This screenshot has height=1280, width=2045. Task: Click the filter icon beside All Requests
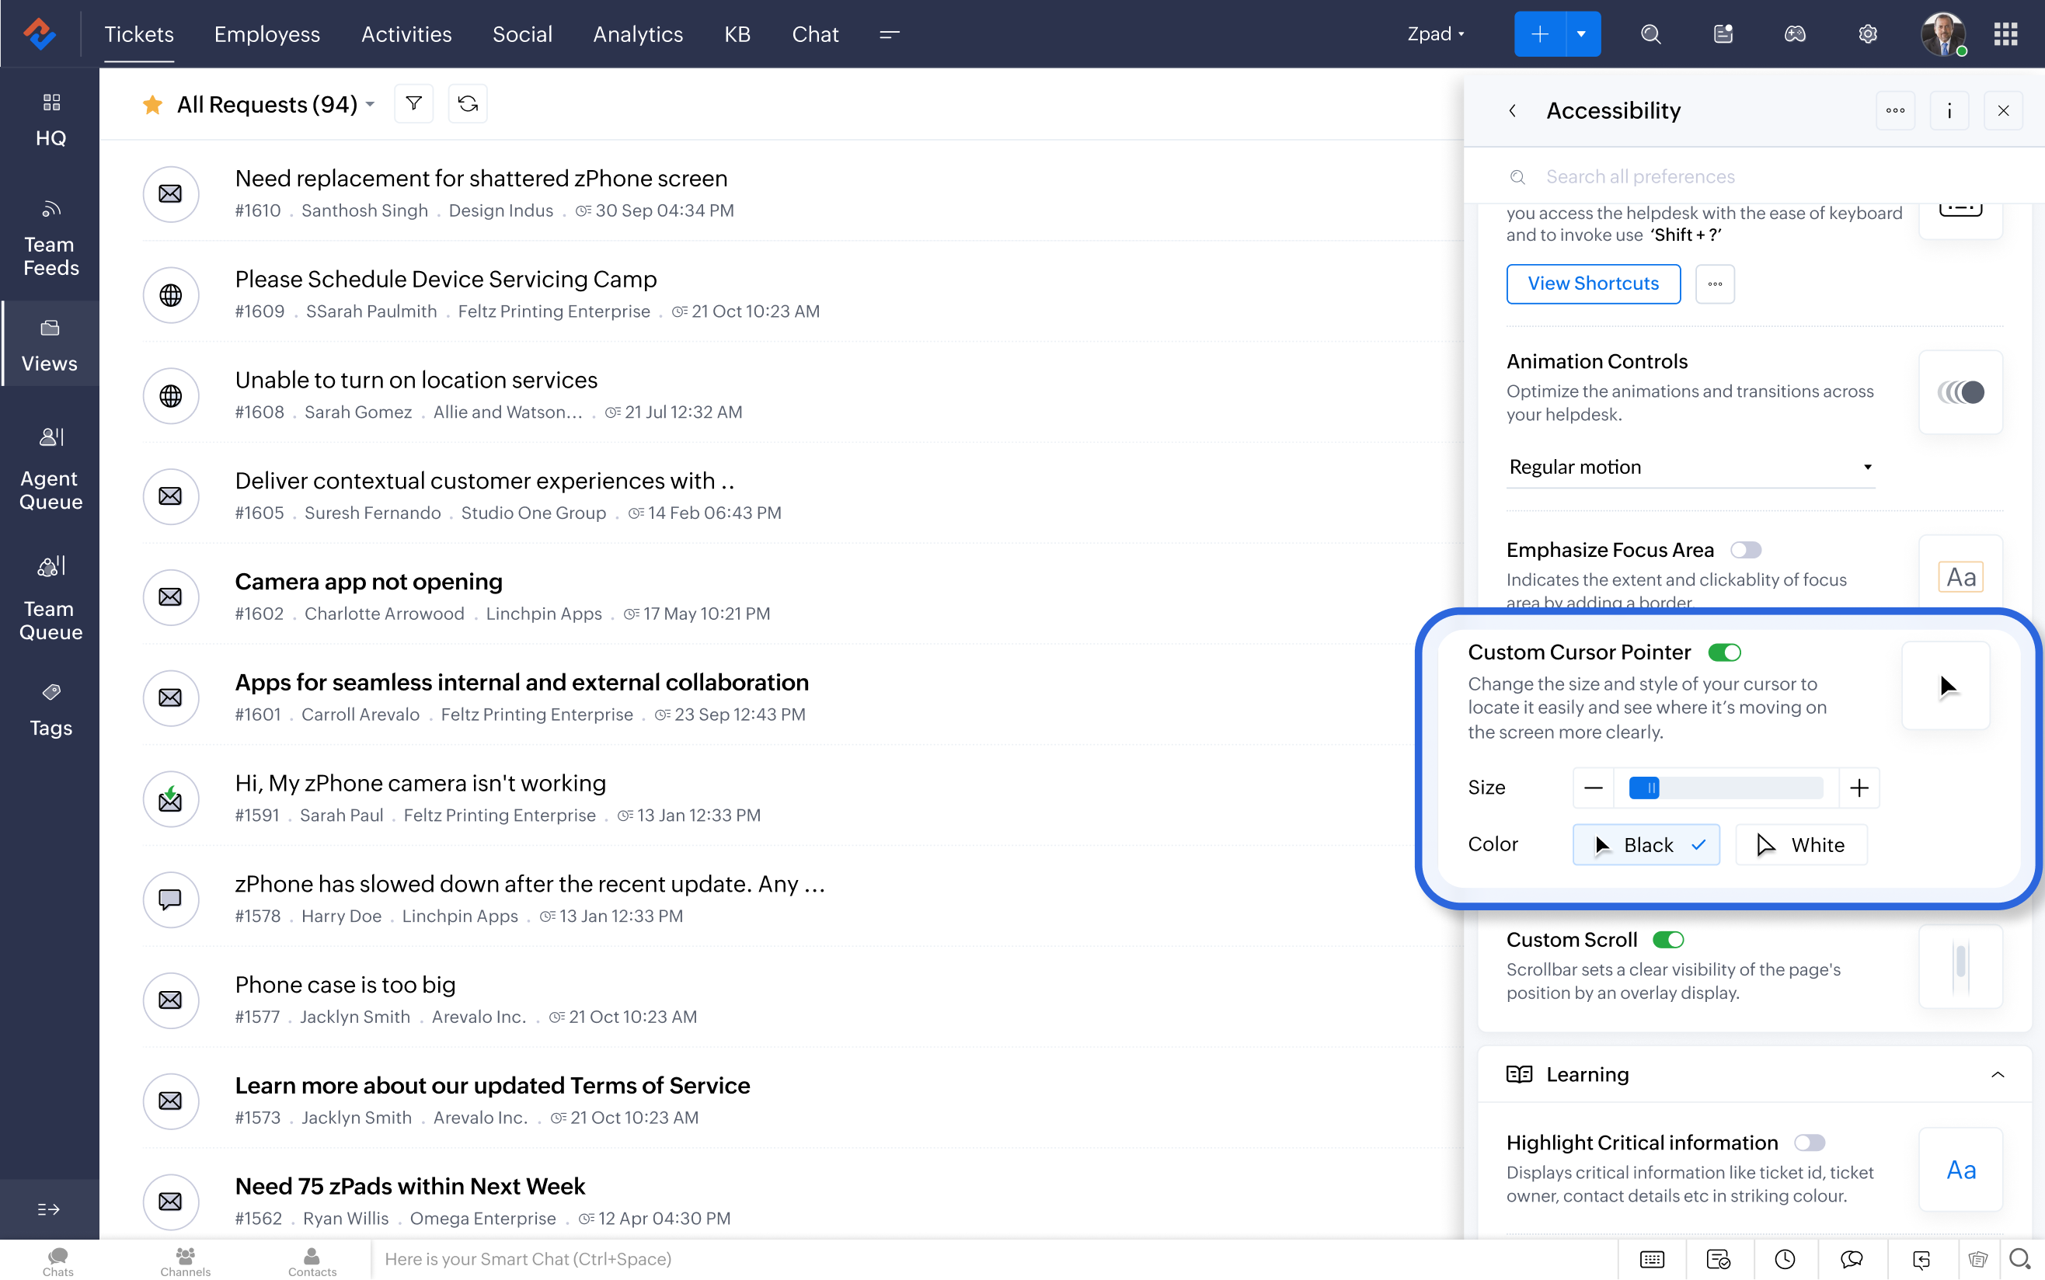click(413, 104)
